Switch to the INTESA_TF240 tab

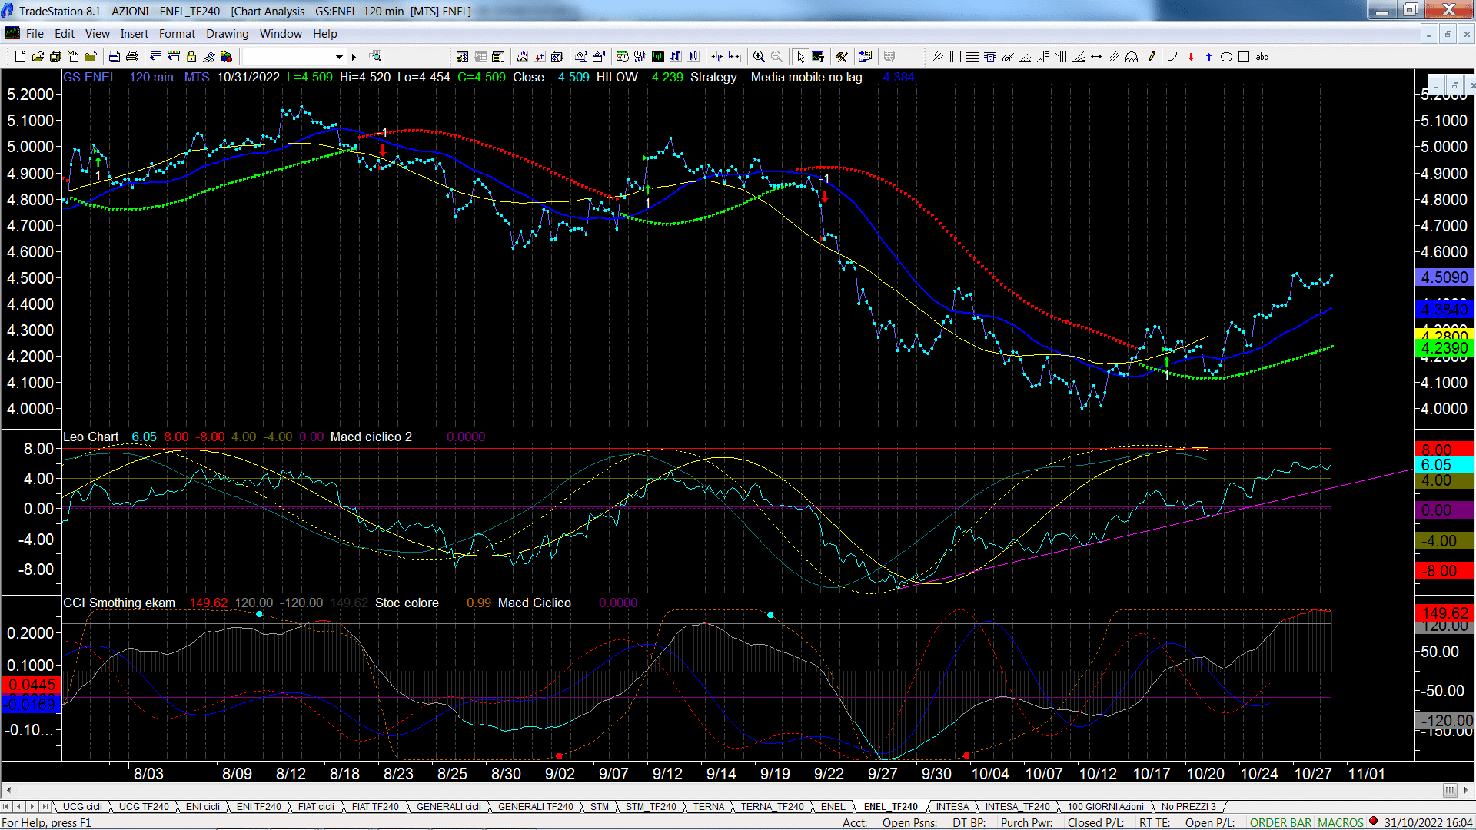(1018, 806)
